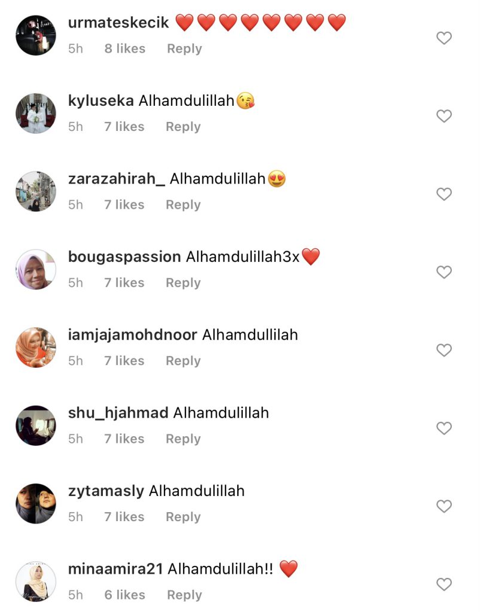The width and height of the screenshot is (480, 612).
Task: Tap heart icon on kyluseka's comment
Action: [x=444, y=116]
